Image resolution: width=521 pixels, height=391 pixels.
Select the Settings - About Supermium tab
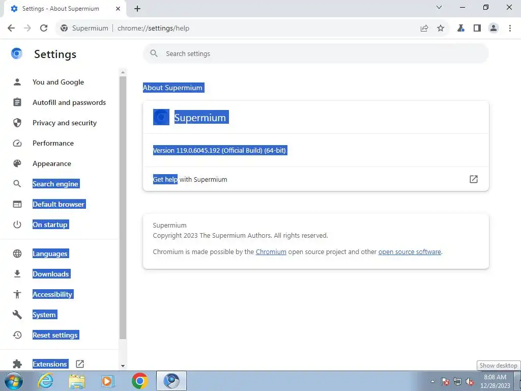(65, 9)
